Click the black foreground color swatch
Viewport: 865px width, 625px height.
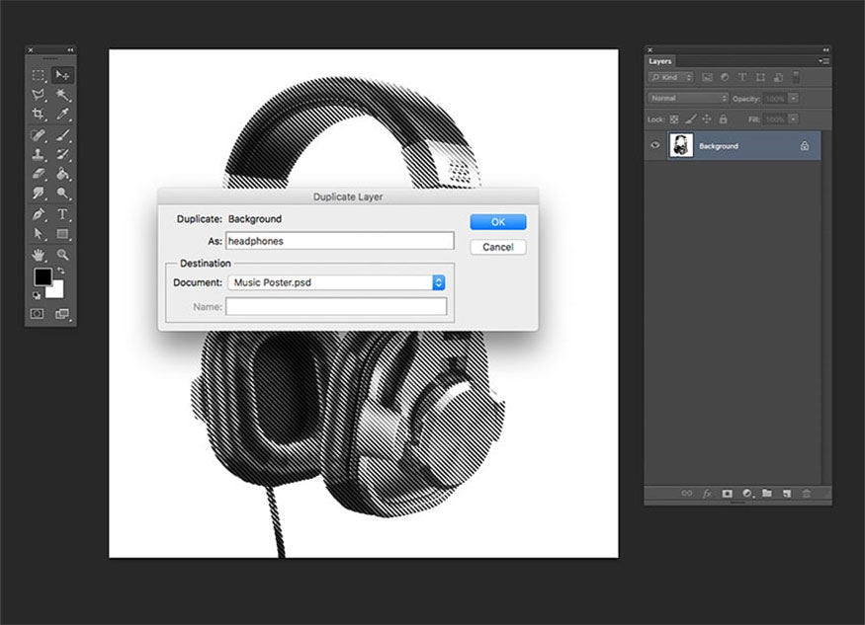pos(43,277)
